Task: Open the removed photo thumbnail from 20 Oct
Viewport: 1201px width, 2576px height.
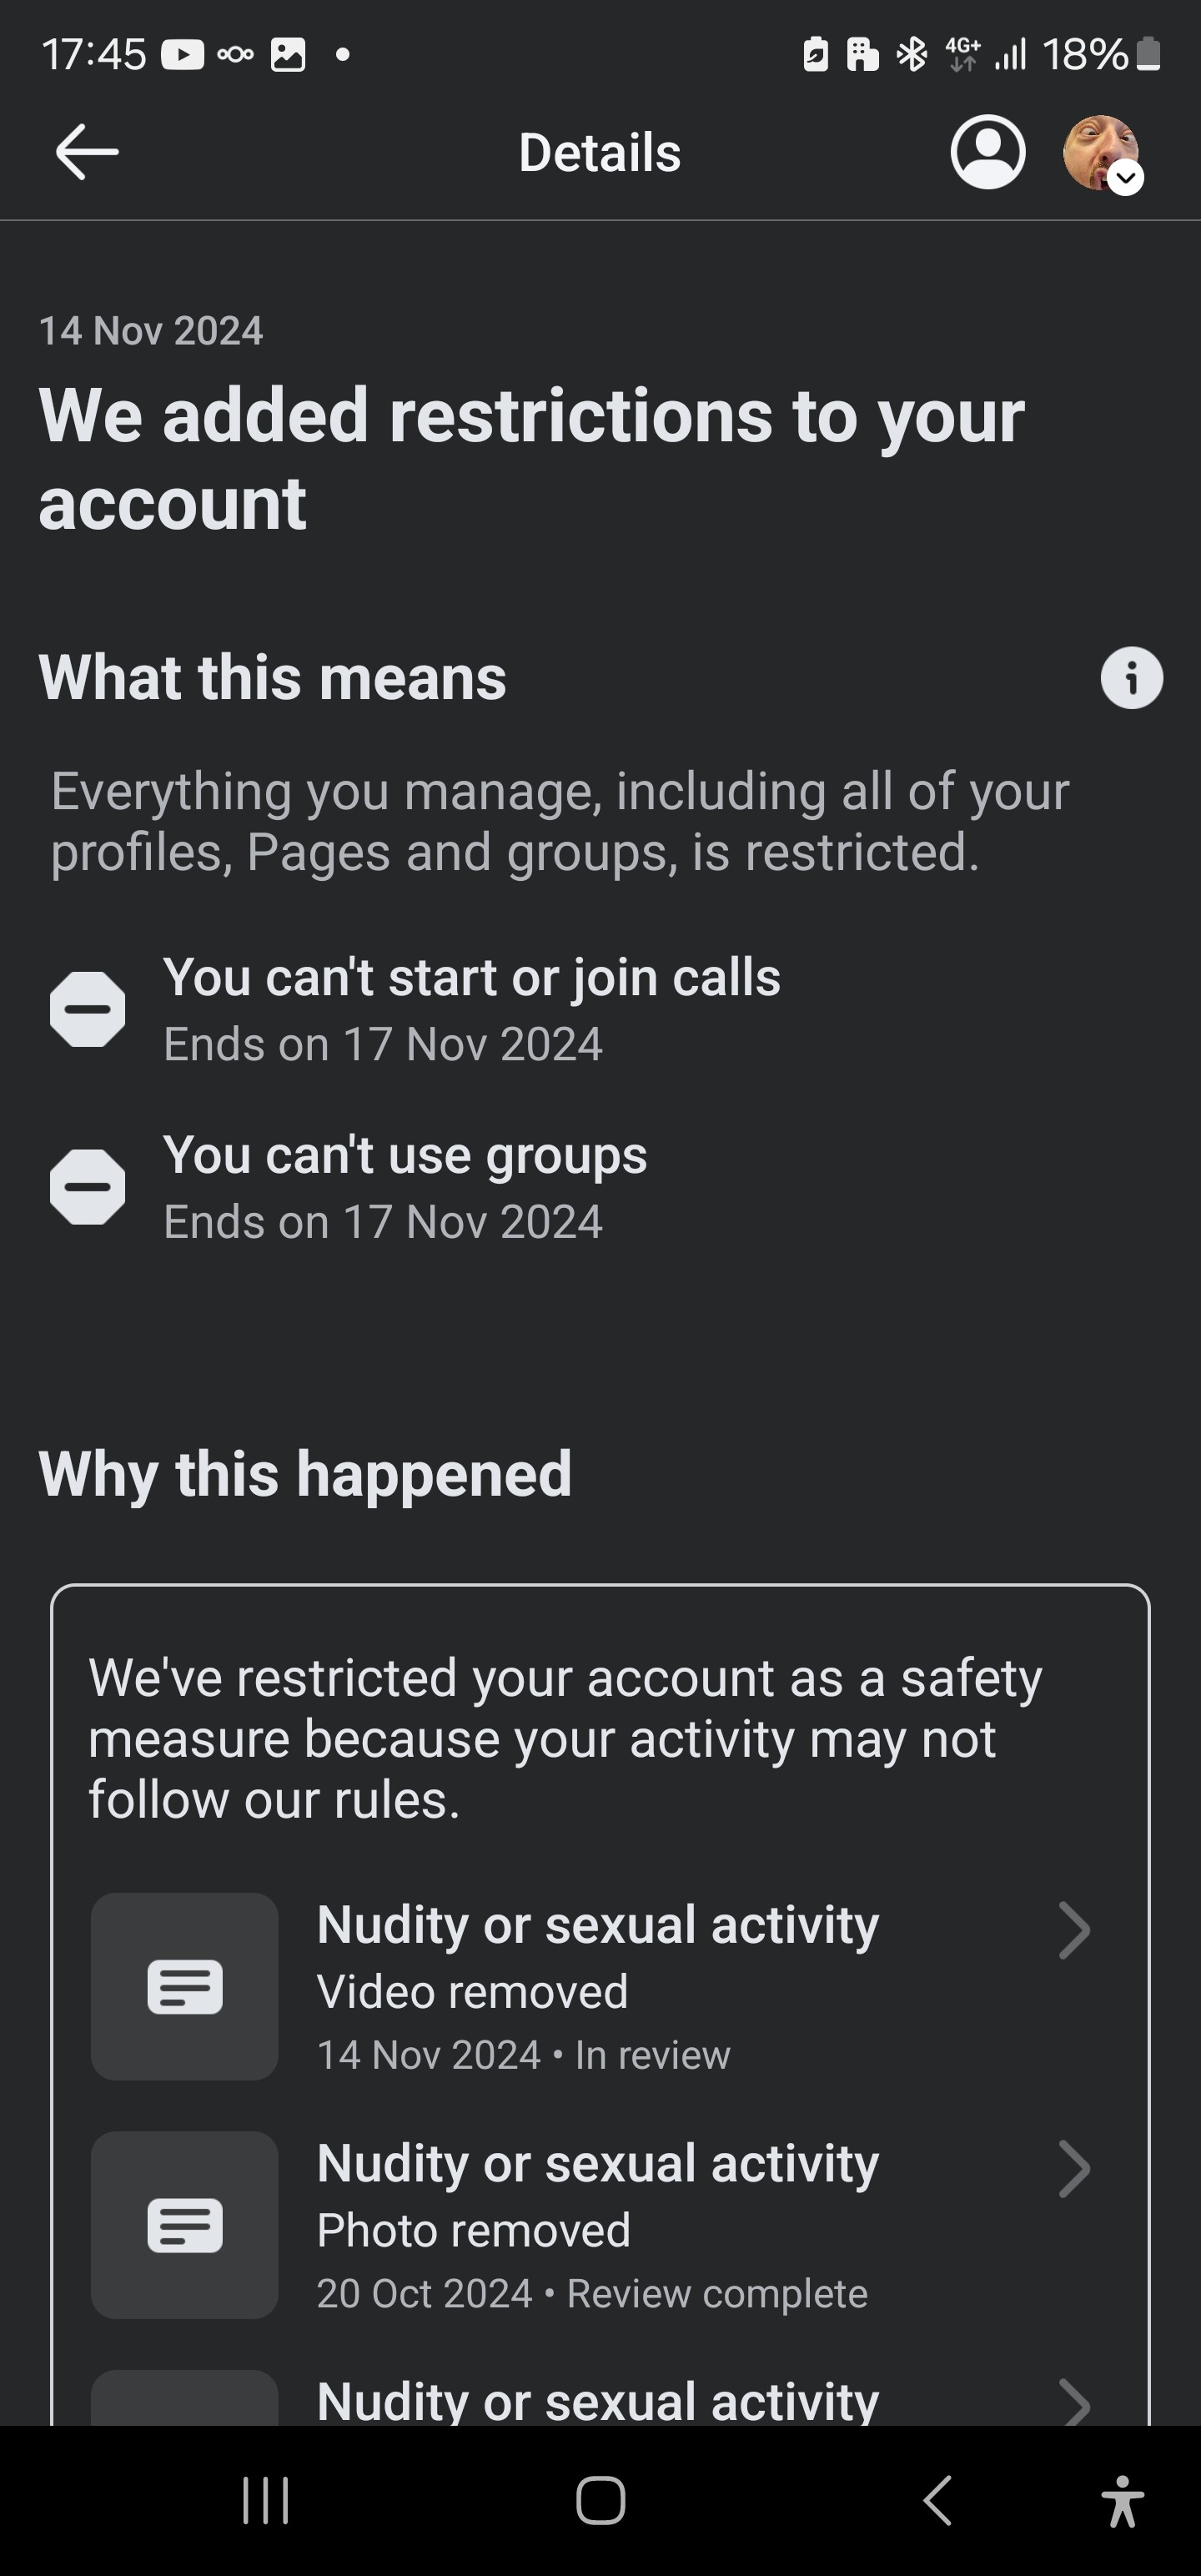Action: tap(185, 2225)
